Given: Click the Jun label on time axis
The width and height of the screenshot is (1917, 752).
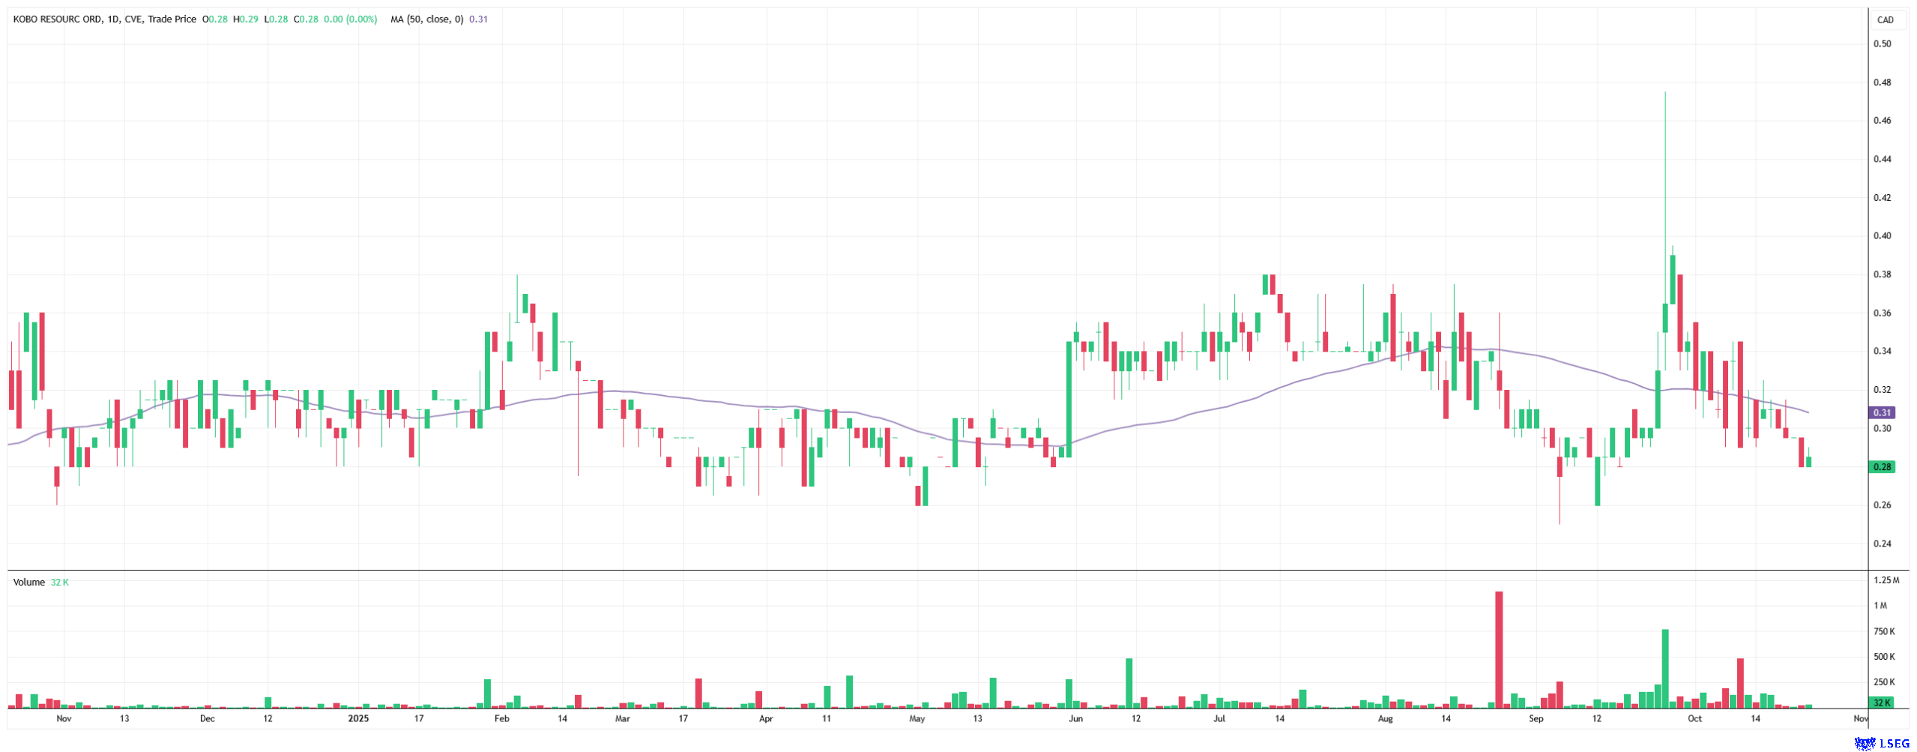Looking at the screenshot, I should [x=1075, y=719].
